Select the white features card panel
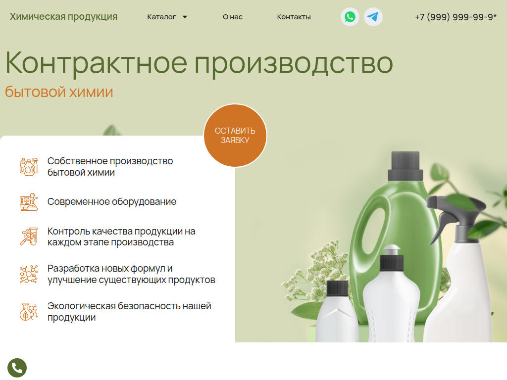Viewport: 507px width, 380px height. [116, 237]
